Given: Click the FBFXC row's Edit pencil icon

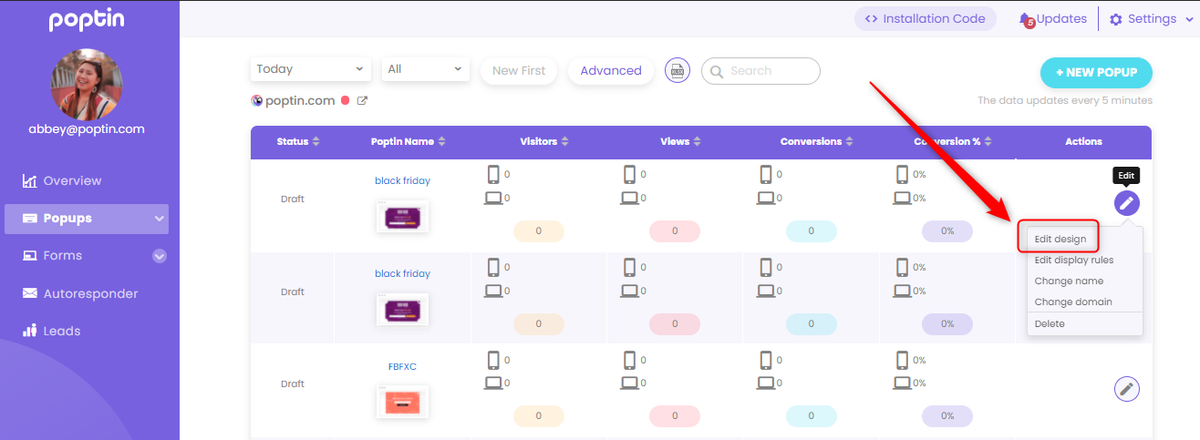Looking at the screenshot, I should click(1127, 389).
